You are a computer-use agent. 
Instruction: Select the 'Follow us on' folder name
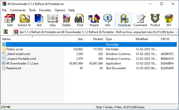[x=14, y=49]
